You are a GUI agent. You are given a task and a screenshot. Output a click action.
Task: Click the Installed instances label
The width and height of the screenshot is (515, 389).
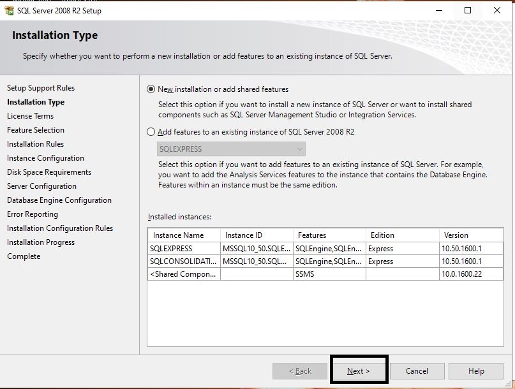[x=180, y=217]
